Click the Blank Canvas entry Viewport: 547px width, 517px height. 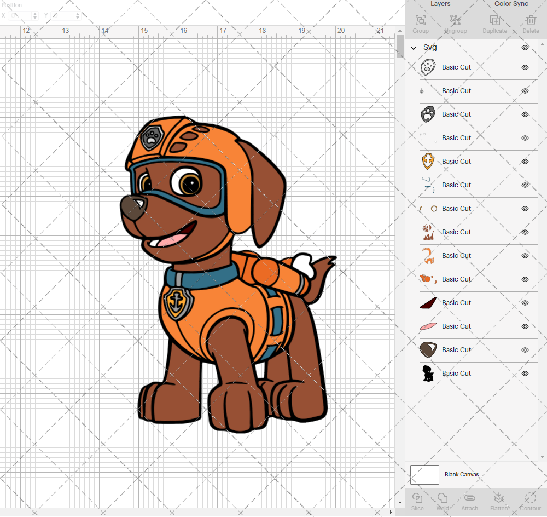tap(461, 475)
